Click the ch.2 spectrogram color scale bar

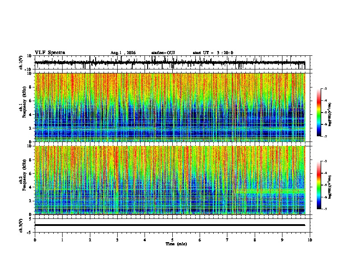point(319,185)
